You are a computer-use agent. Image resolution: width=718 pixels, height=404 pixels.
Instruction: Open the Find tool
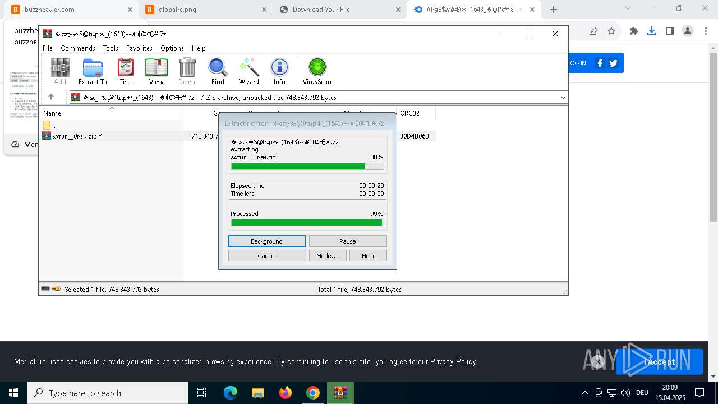(x=218, y=71)
